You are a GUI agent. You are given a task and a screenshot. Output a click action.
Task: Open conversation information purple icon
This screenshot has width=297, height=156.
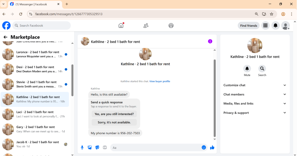210,41
